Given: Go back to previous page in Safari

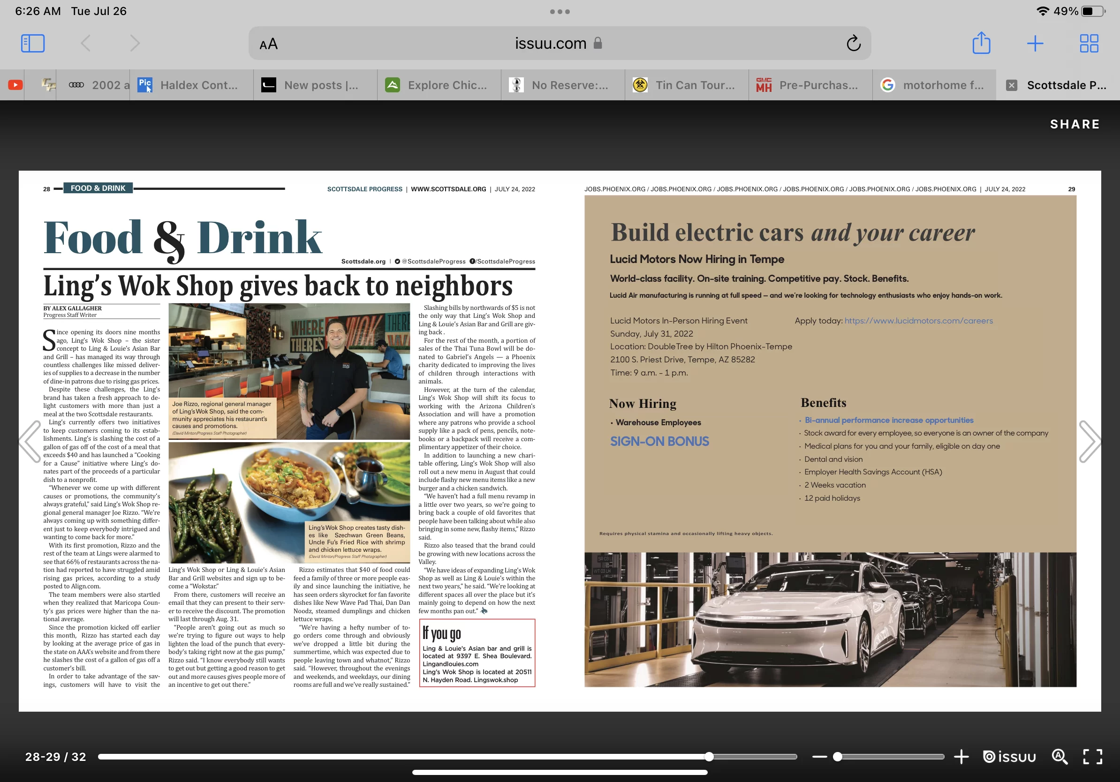Looking at the screenshot, I should click(x=85, y=44).
